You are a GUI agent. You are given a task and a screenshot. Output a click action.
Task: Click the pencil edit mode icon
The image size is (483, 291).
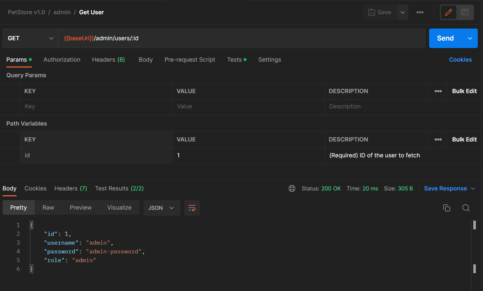pos(448,12)
